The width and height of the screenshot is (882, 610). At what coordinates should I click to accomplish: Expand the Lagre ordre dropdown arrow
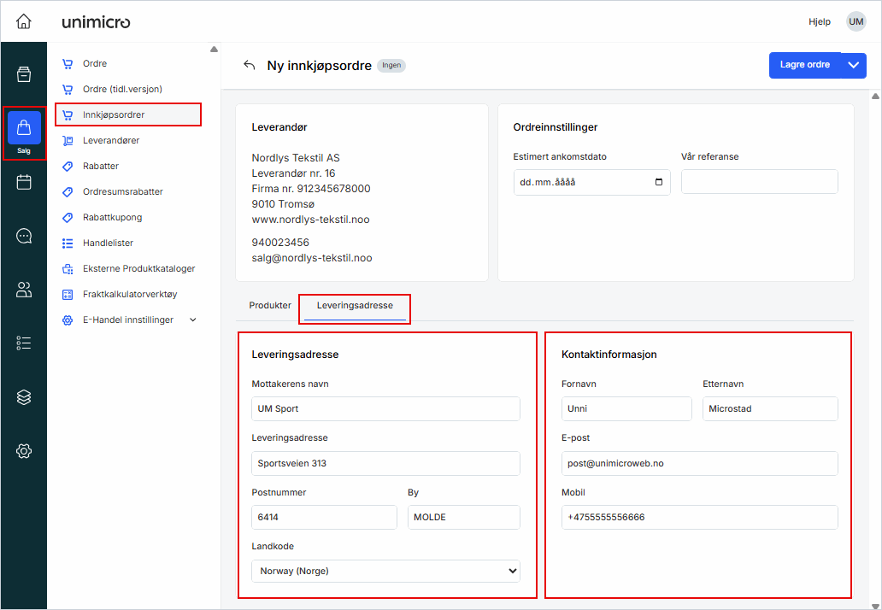coord(853,65)
